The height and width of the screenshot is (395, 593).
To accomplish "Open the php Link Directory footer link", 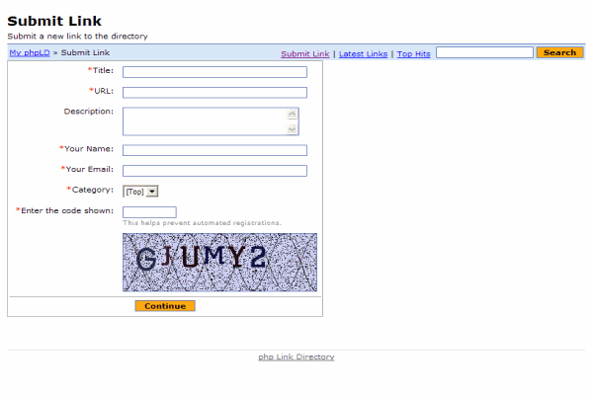I will 296,356.
